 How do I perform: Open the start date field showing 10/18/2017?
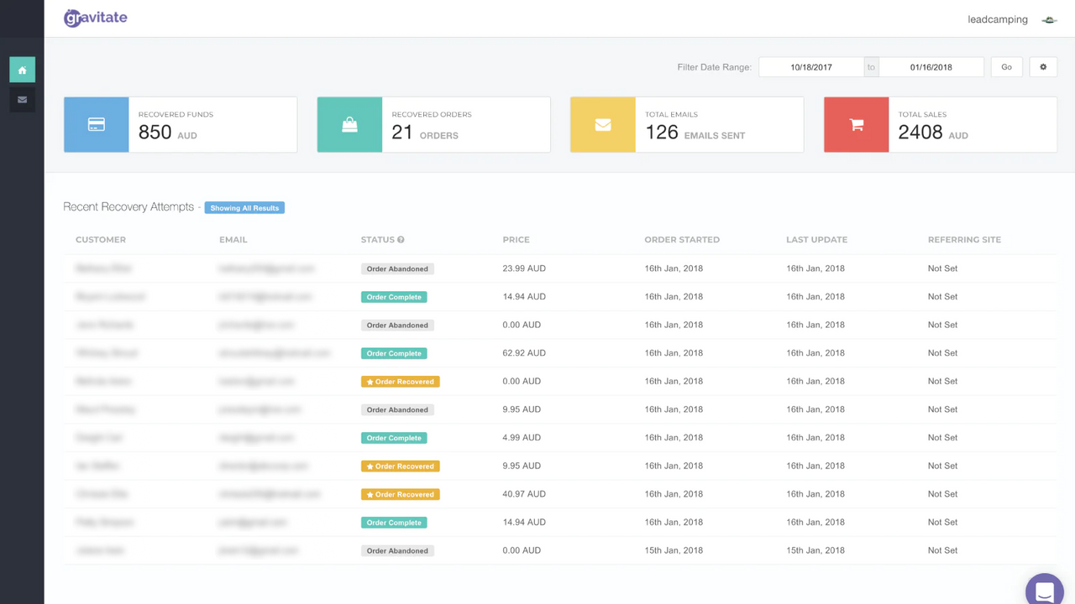810,66
